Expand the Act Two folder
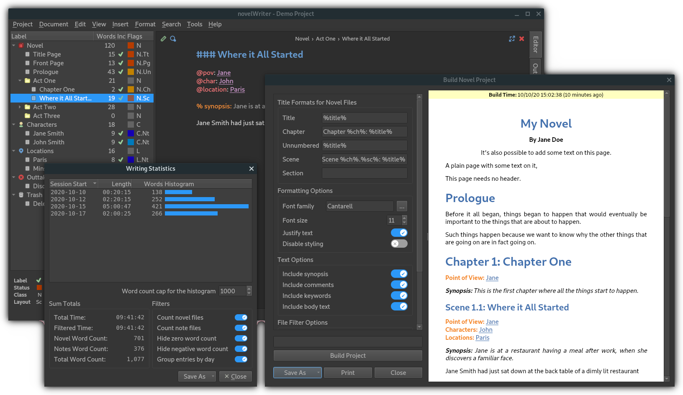Screen dimensions: 683x395 20,107
